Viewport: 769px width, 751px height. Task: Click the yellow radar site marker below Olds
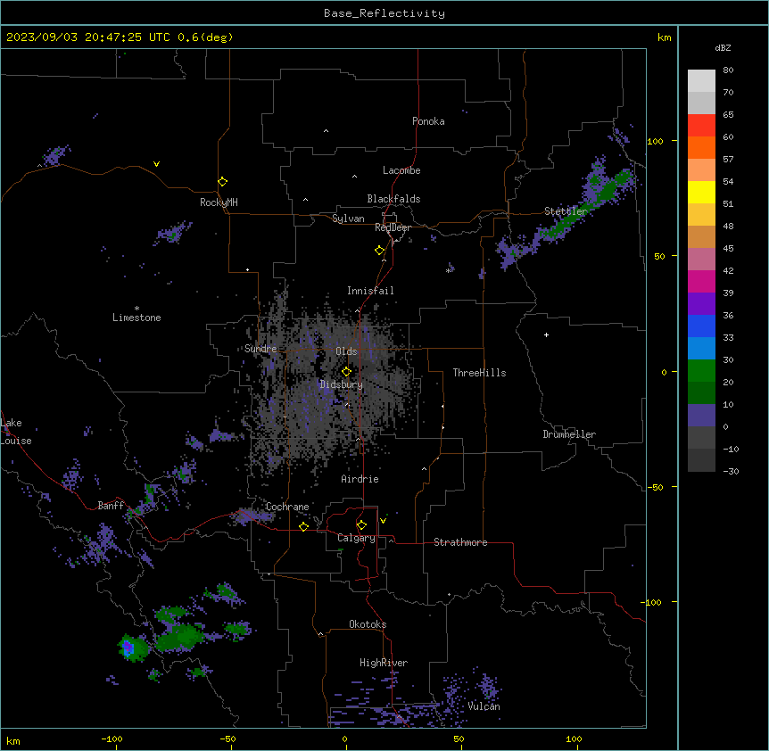[346, 372]
